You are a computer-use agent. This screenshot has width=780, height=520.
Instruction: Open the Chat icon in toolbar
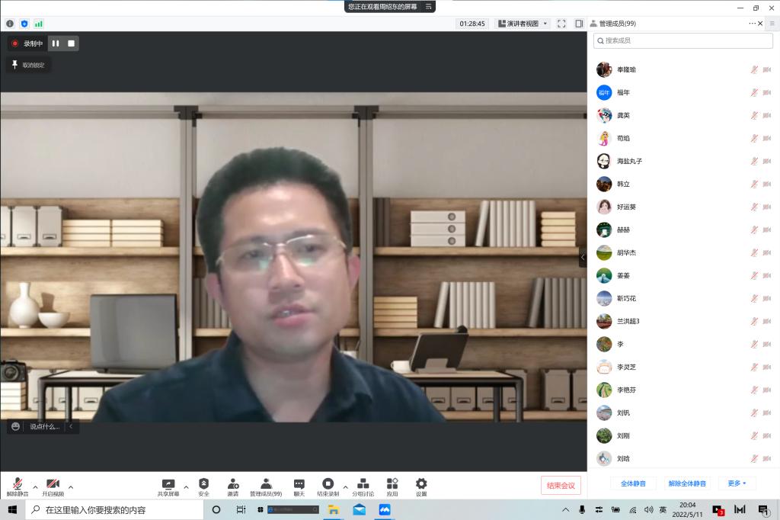pos(299,484)
